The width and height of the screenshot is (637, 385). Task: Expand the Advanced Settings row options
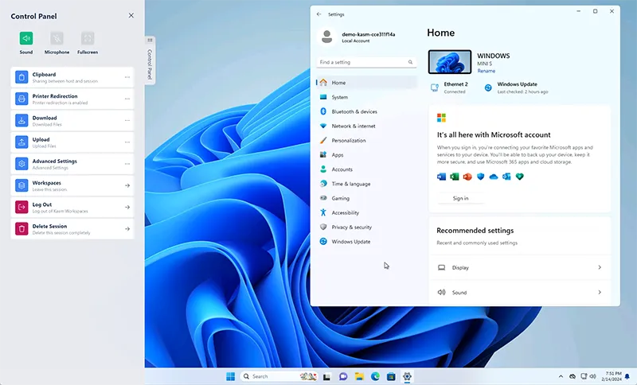[127, 164]
